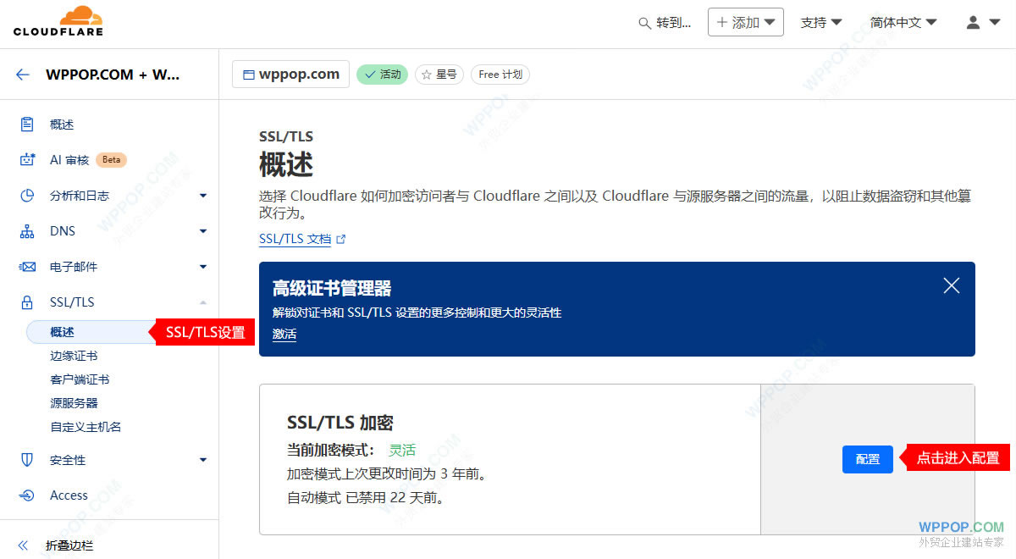Toggle the 星号 favorite star for wppop.com
Image resolution: width=1016 pixels, height=559 pixels.
pos(439,74)
